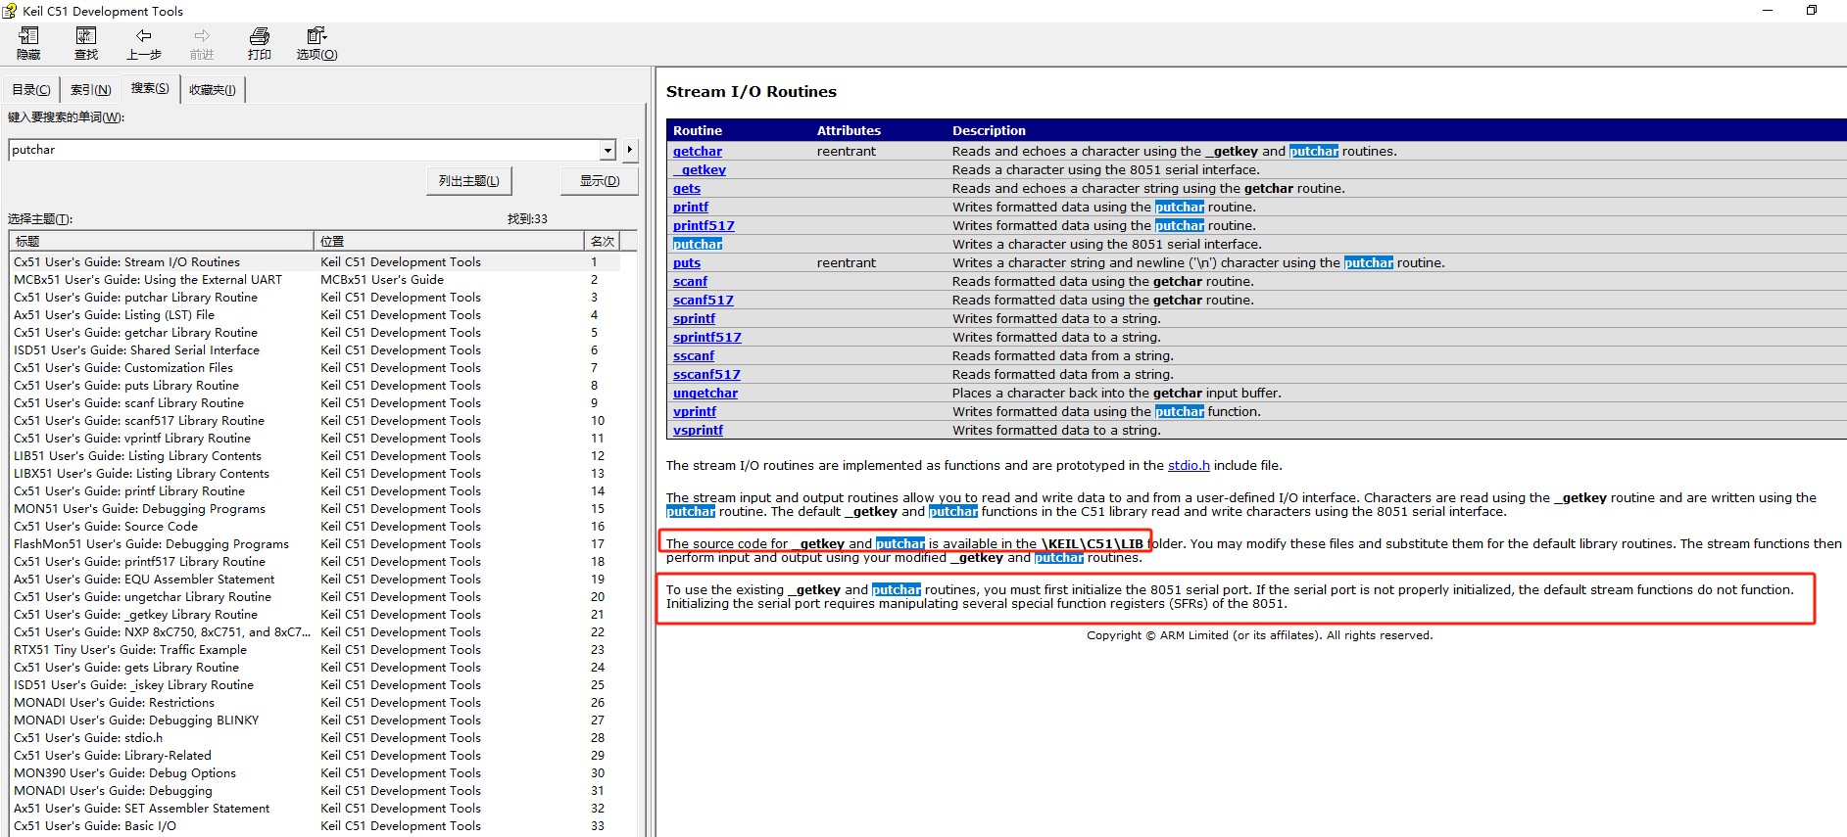Open the printf routine link
This screenshot has width=1847, height=837.
(x=691, y=208)
